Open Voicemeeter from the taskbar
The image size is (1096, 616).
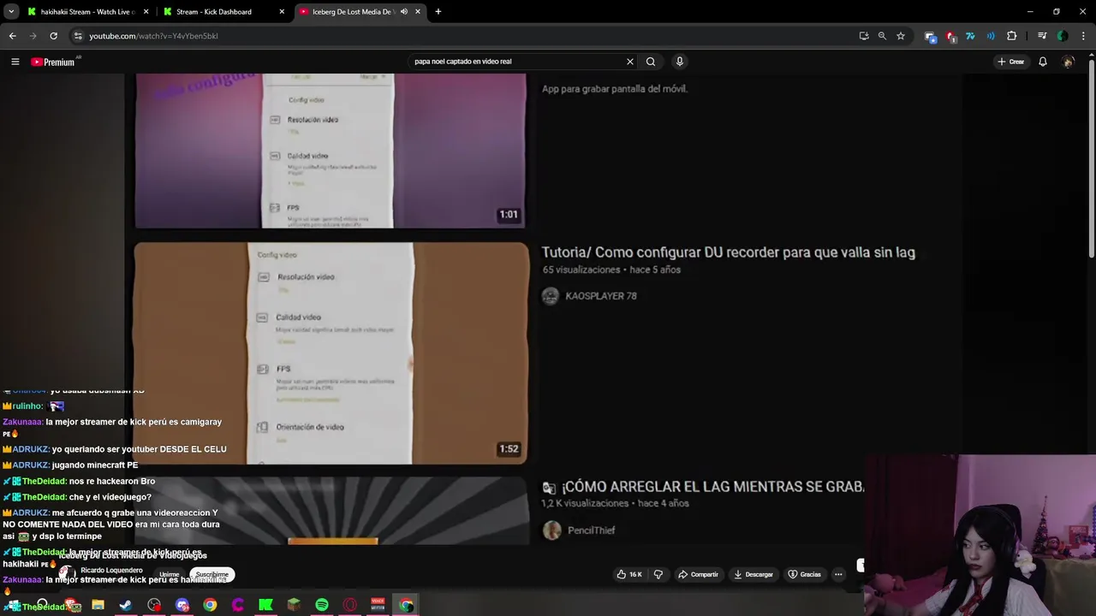click(x=378, y=605)
